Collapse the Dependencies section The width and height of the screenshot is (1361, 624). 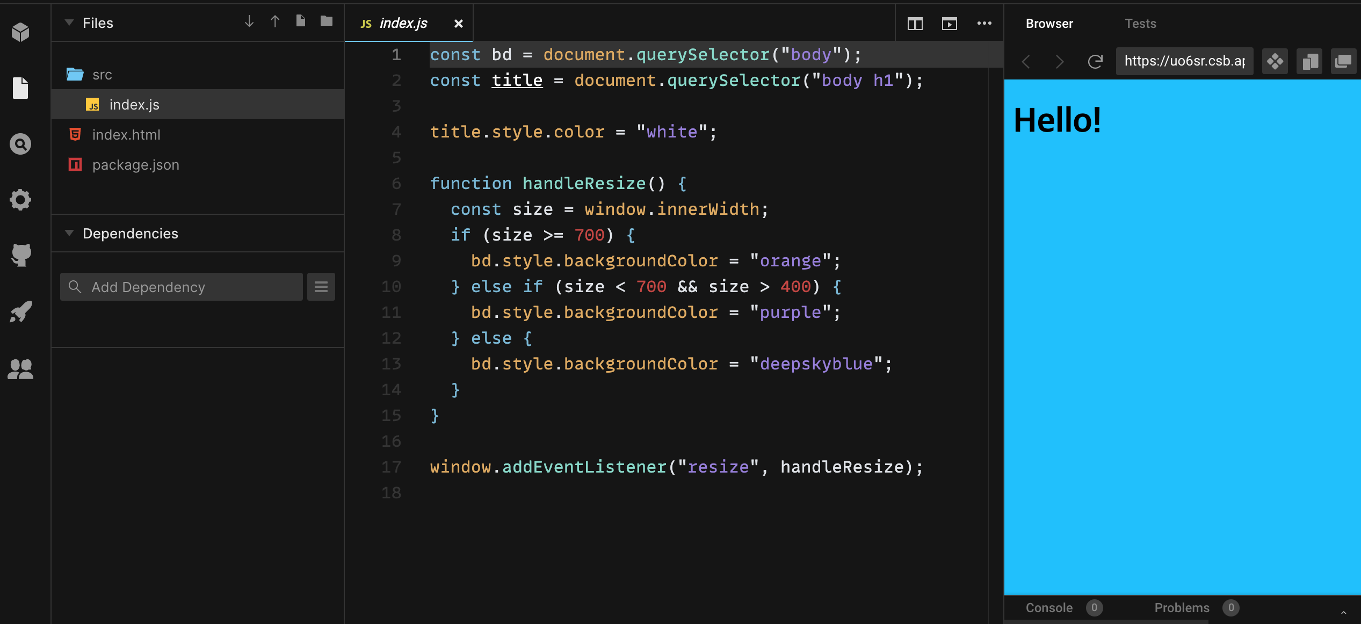69,233
